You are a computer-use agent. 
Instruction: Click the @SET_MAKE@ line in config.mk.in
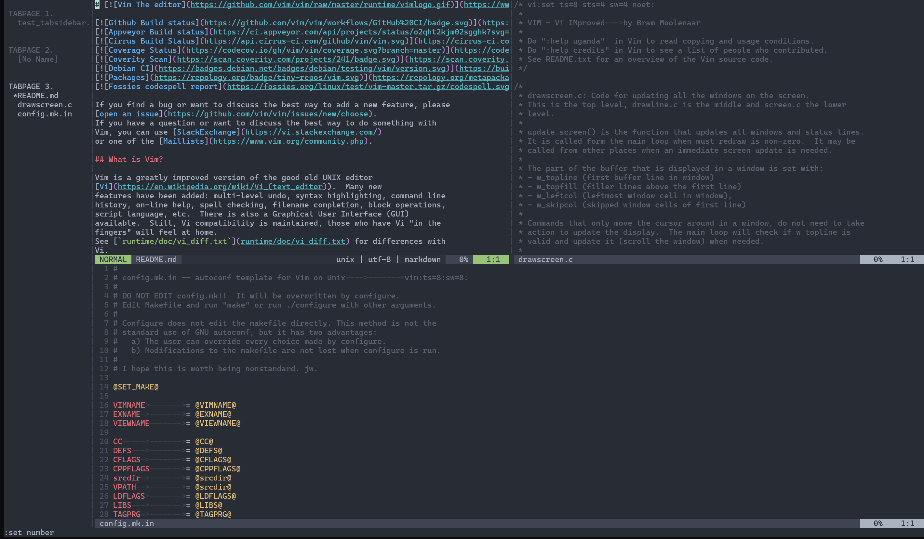point(136,387)
